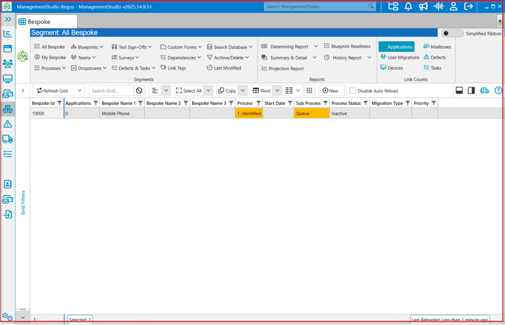Open the Mailboxes icon in upper sidebar
This screenshot has width=505, height=325.
point(8,94)
